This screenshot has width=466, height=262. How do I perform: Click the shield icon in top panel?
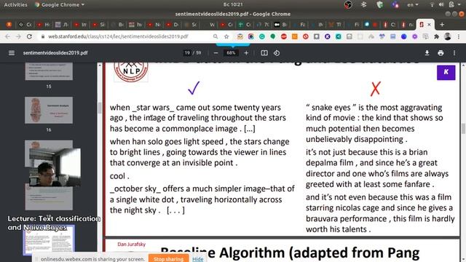[x=379, y=5]
